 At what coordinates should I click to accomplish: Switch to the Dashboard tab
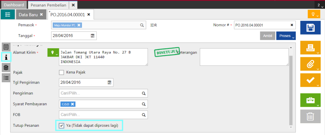coord(14,5)
